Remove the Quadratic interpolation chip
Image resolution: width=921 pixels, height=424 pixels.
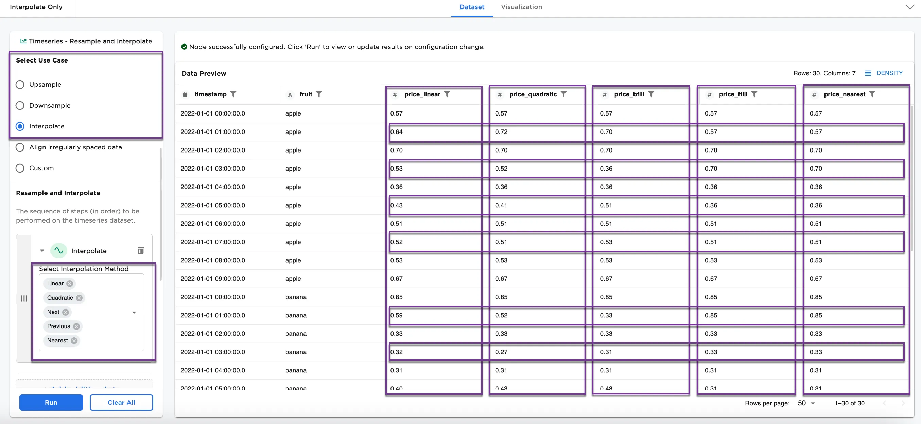[x=80, y=298]
